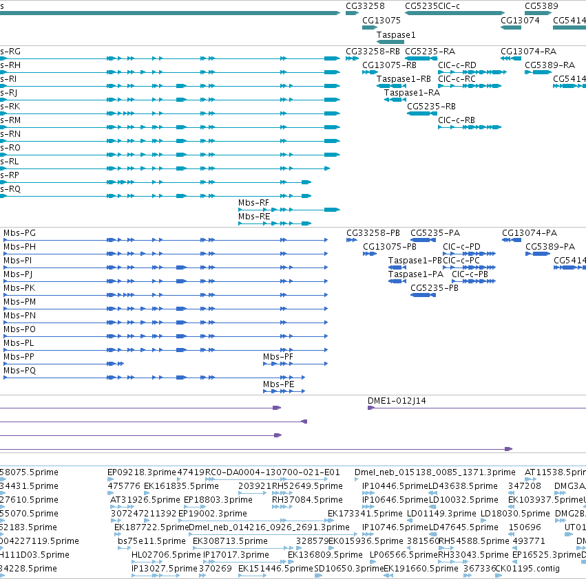Click the CG33258 gene label

tap(365, 6)
